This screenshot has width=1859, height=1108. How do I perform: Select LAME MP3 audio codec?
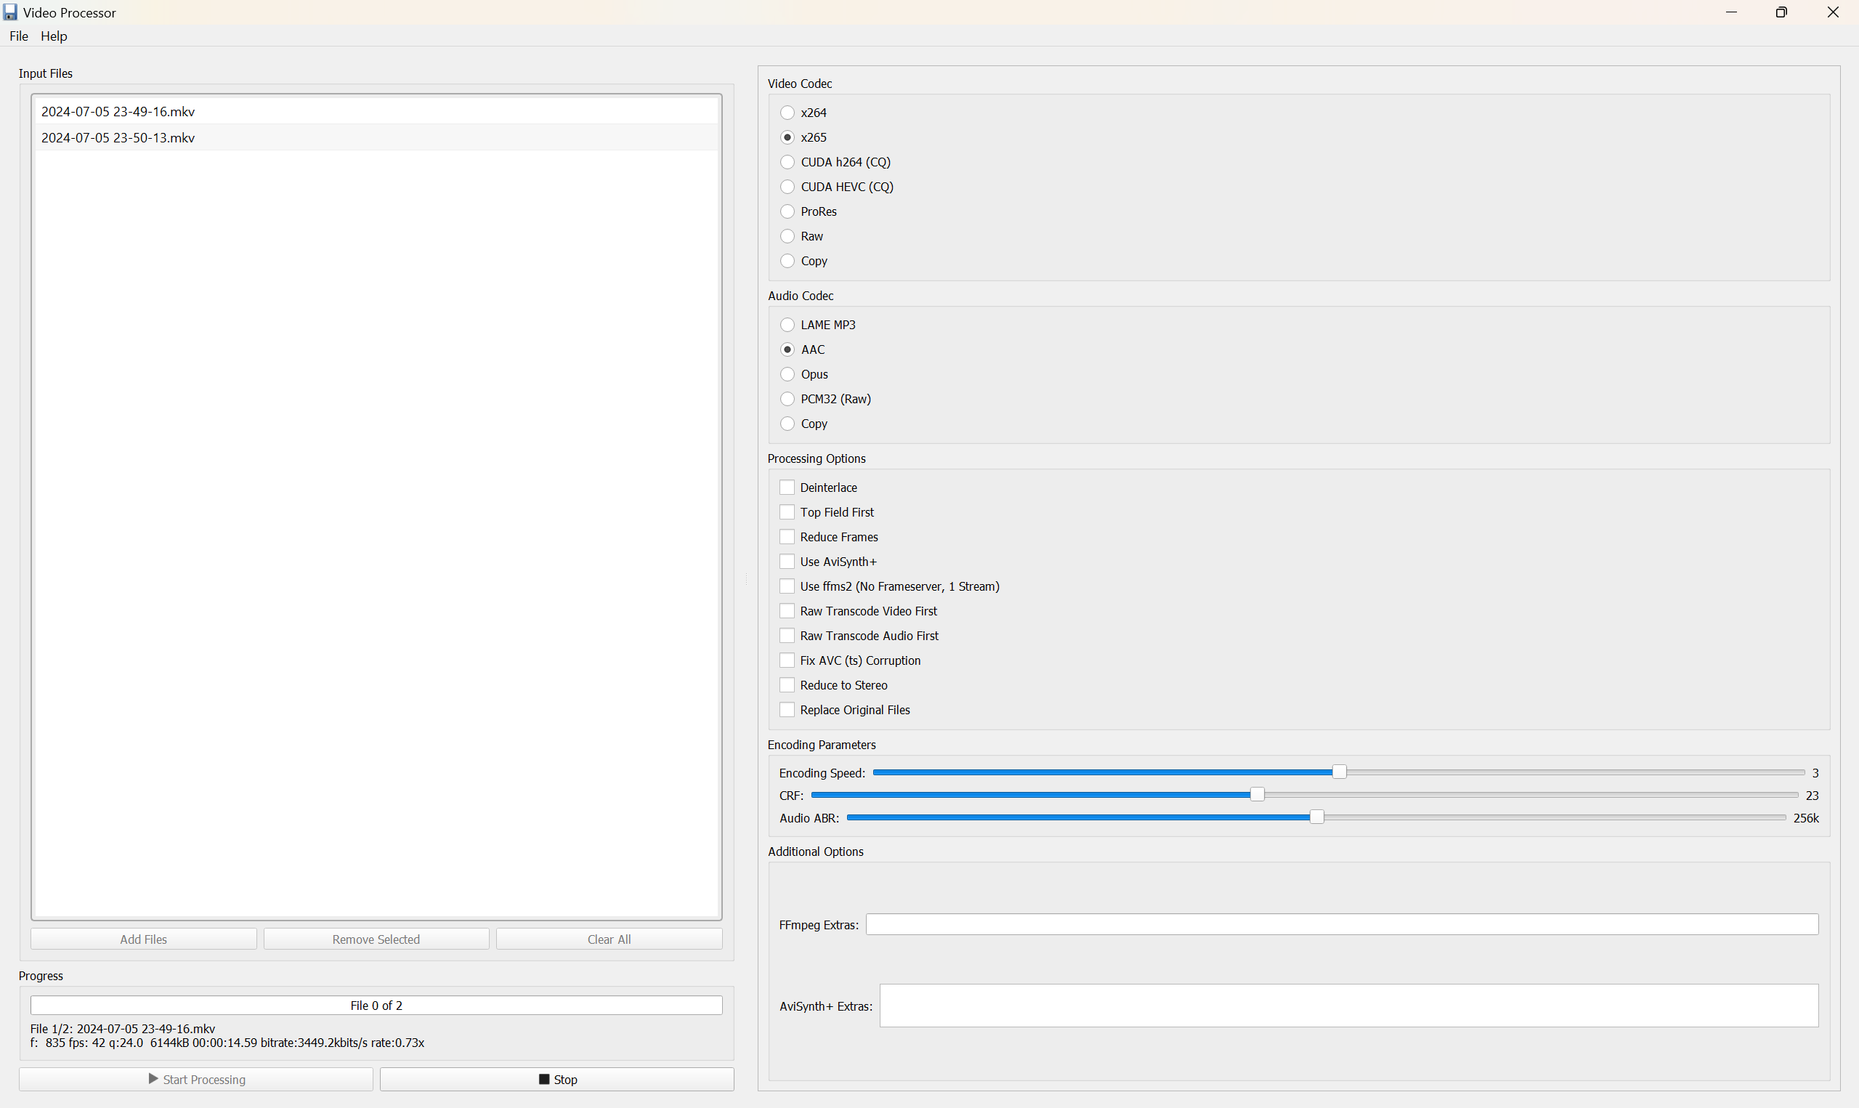787,325
